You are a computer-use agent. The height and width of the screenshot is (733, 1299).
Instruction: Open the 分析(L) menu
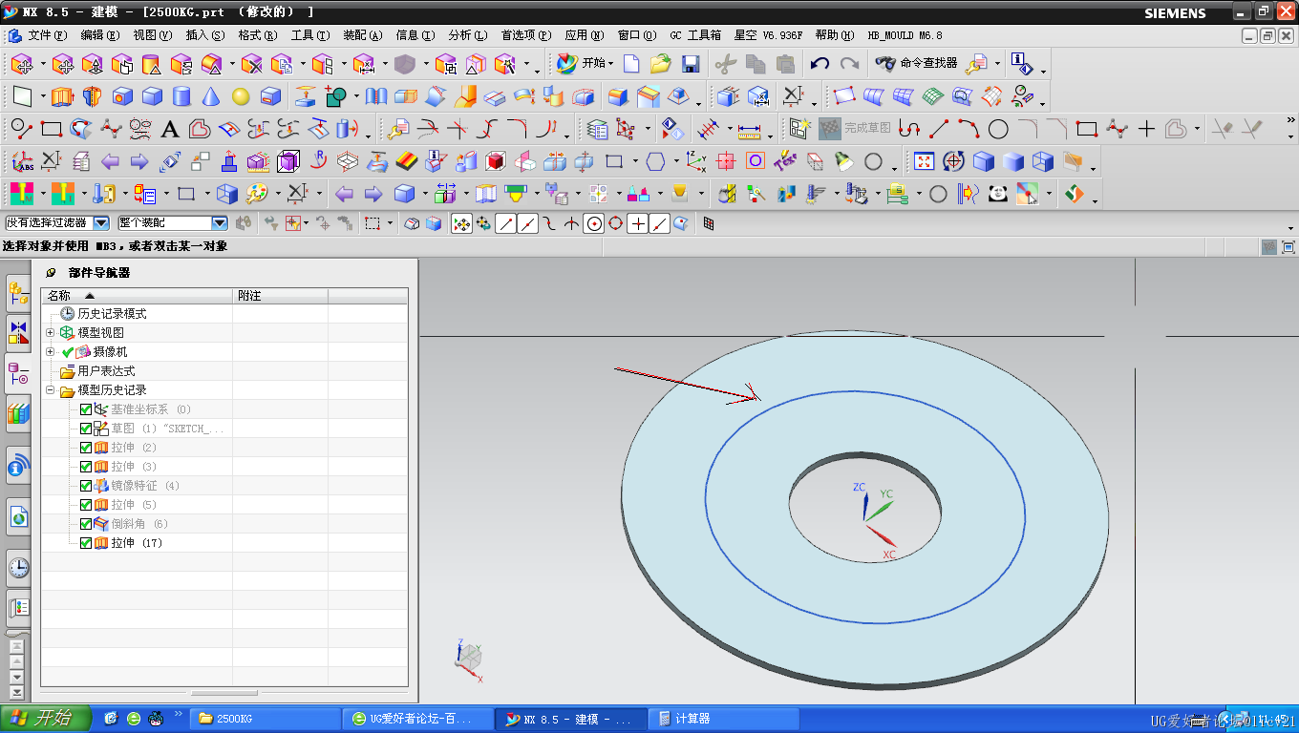coord(467,35)
